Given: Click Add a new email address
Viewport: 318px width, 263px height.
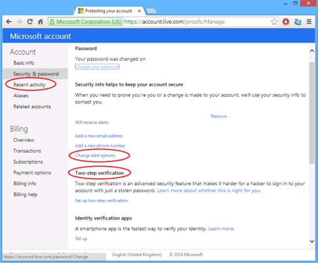Looking at the screenshot, I should click(99, 136).
